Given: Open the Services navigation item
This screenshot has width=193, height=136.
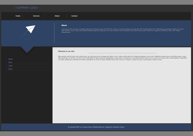Looking at the screenshot, I should point(36,16).
